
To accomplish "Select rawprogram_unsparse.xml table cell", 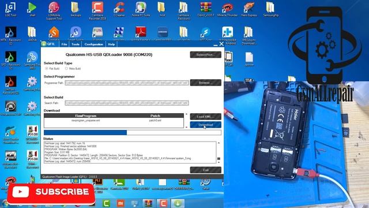I will pyautogui.click(x=86, y=121).
